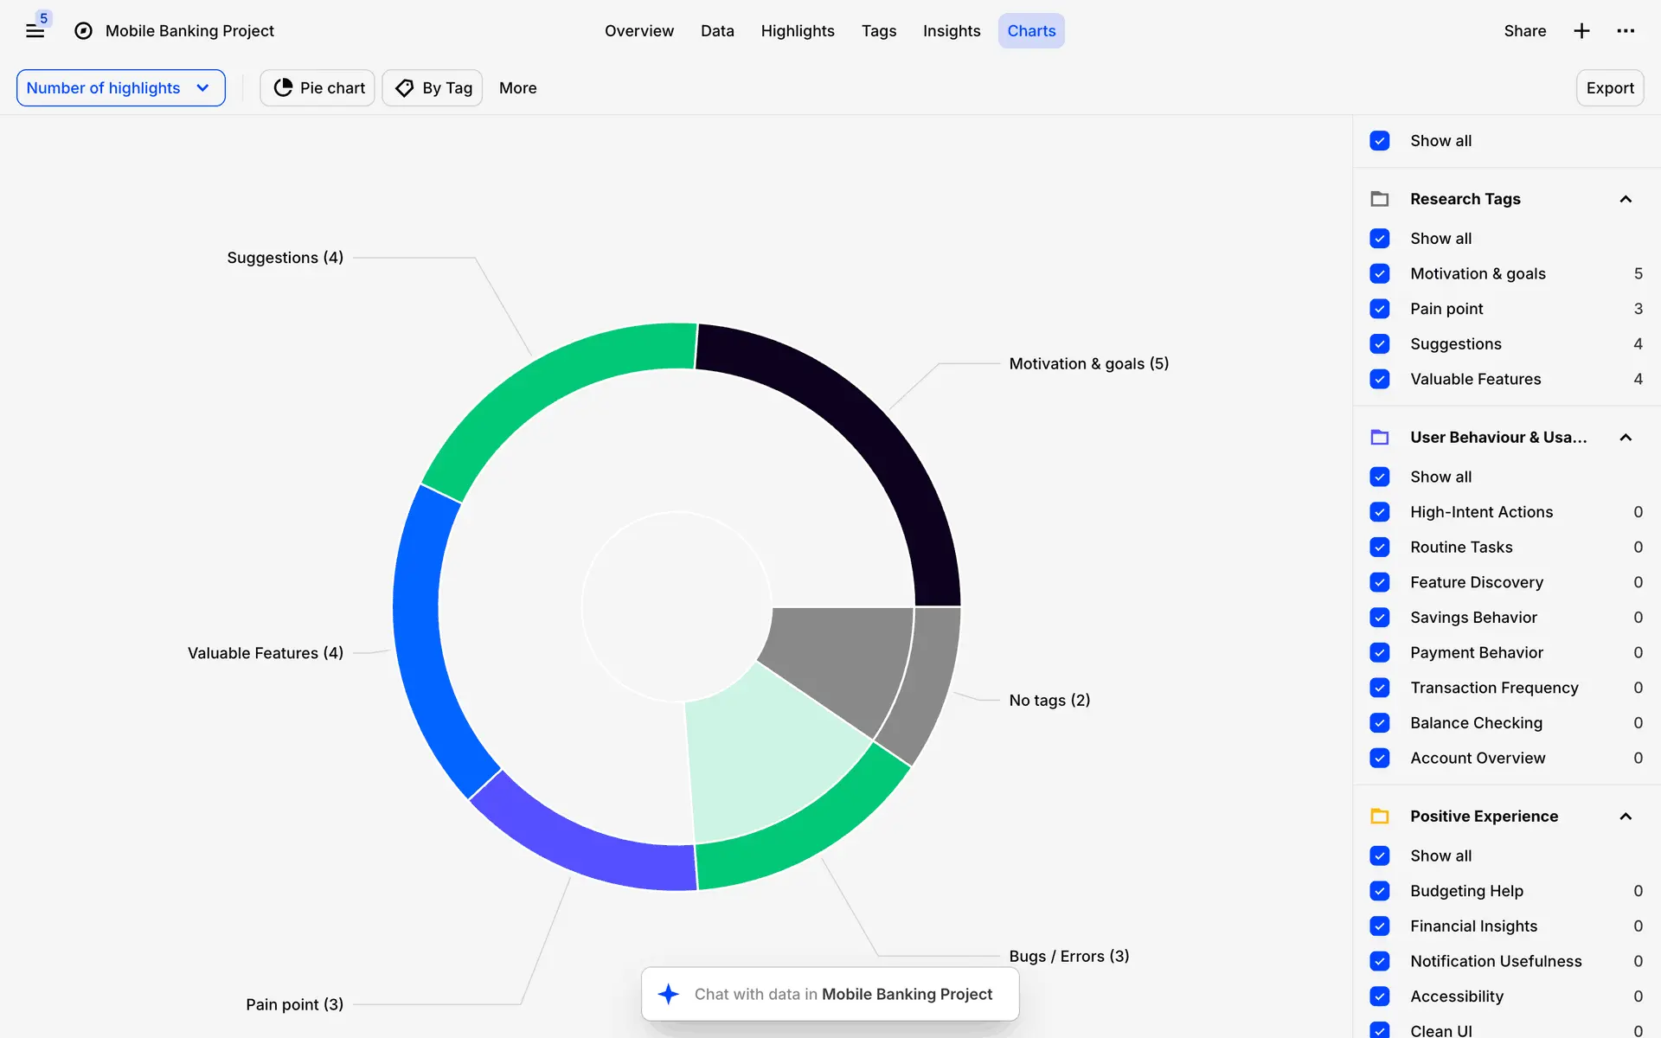Image resolution: width=1661 pixels, height=1038 pixels.
Task: Click the Positive Experience folder icon
Action: coord(1380,817)
